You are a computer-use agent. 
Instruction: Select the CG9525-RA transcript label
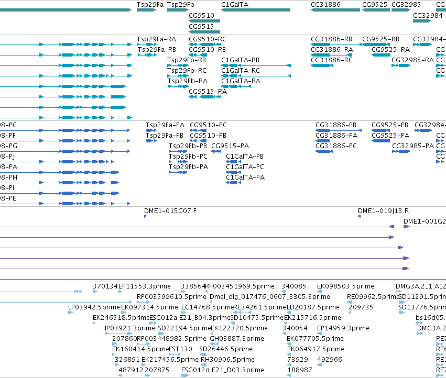coord(391,50)
